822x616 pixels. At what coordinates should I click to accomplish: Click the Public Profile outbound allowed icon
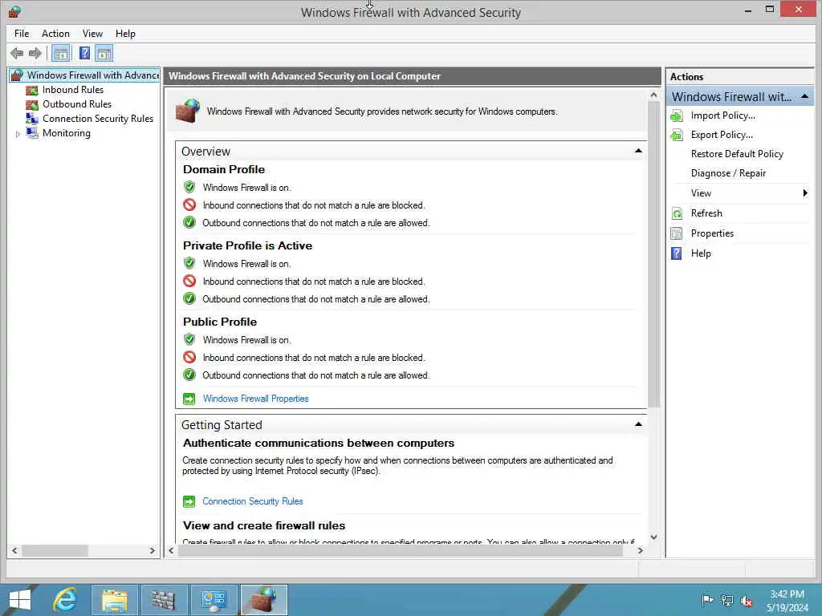pos(189,375)
